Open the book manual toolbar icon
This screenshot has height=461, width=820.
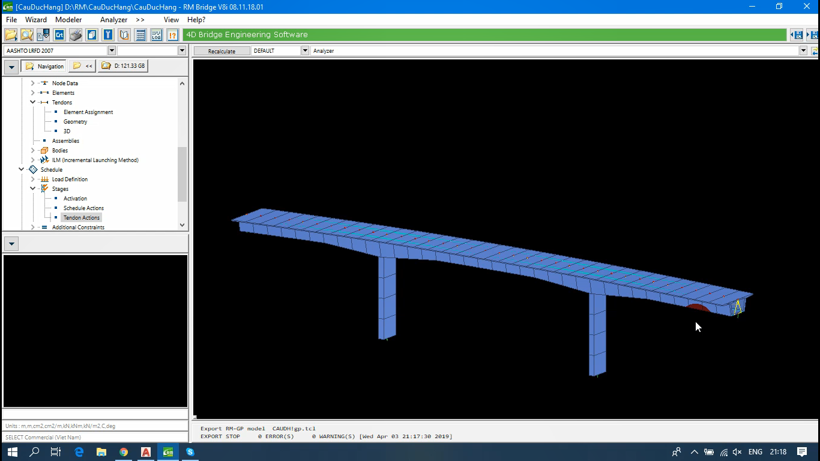[124, 35]
